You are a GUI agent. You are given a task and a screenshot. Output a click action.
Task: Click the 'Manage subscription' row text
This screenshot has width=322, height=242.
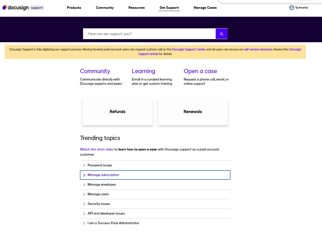click(x=103, y=175)
